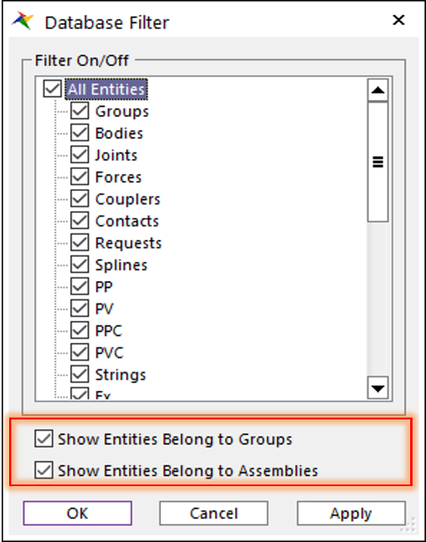Viewport: 426px width, 542px height.
Task: Toggle the Joints entity checkbox
Action: click(x=80, y=155)
